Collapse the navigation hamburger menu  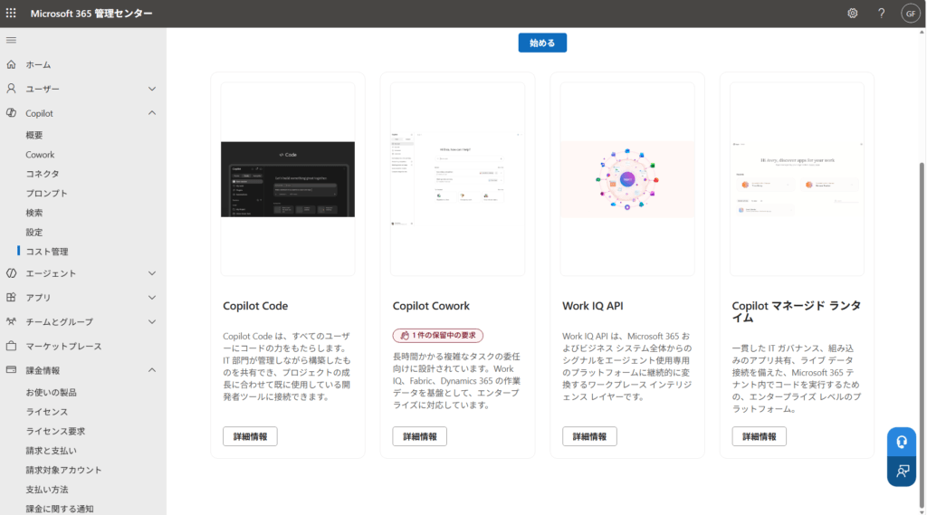(11, 40)
